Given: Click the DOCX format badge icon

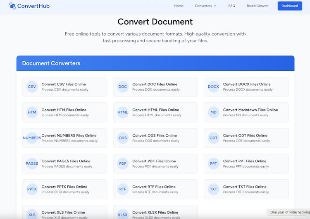Looking at the screenshot, I should [213, 87].
